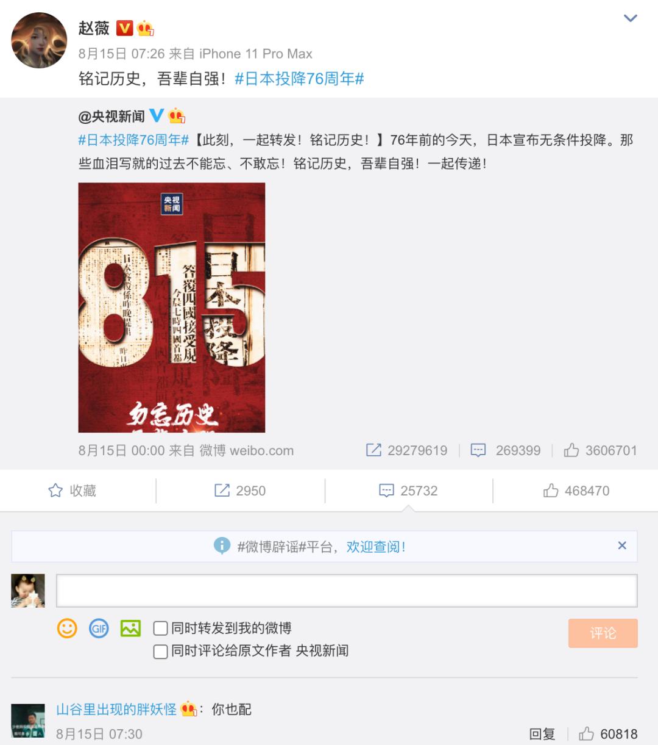Follow the 欢迎查阅 link

point(376,547)
